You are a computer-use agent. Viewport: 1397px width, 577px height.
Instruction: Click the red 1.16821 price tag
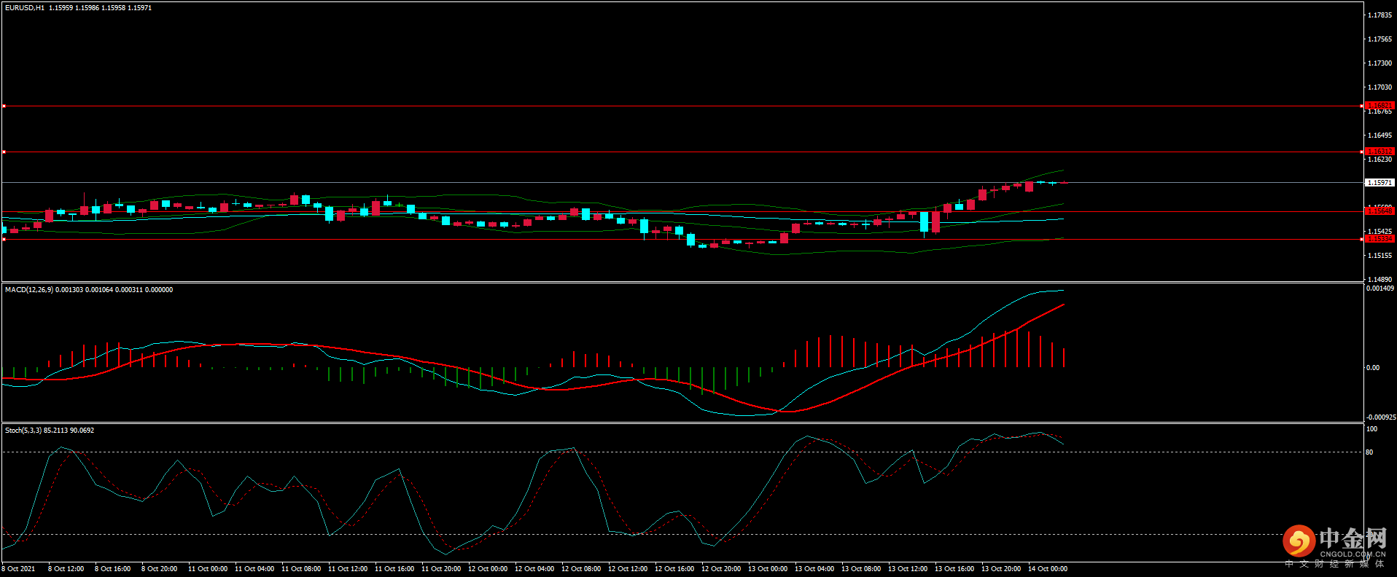(x=1379, y=106)
